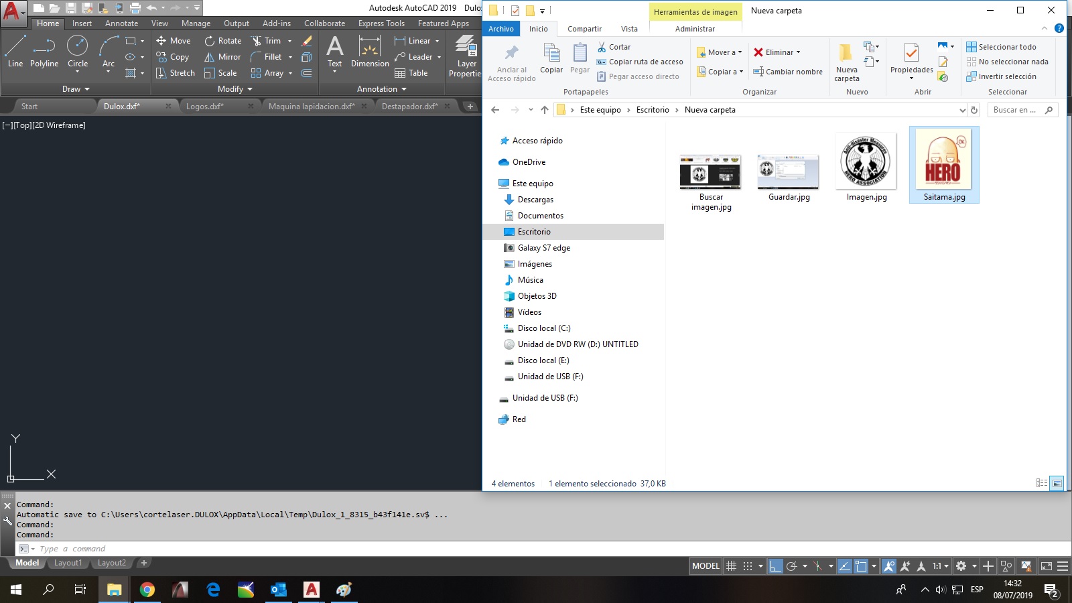Undo last action in AutoCAD toolbar

[151, 8]
